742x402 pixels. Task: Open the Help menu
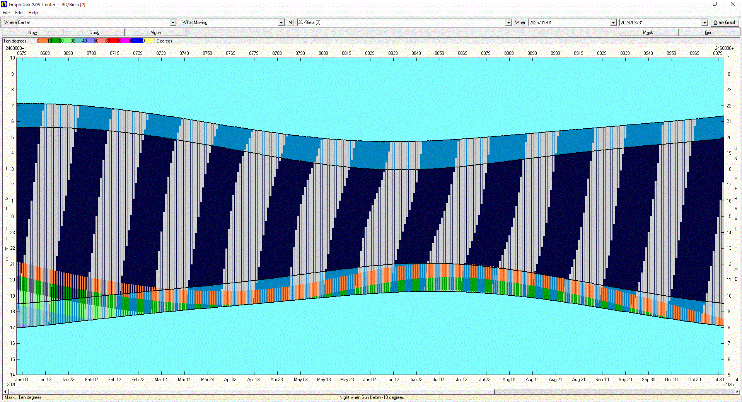point(33,13)
